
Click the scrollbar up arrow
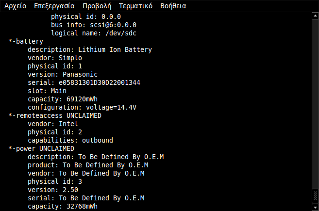[315, 16]
